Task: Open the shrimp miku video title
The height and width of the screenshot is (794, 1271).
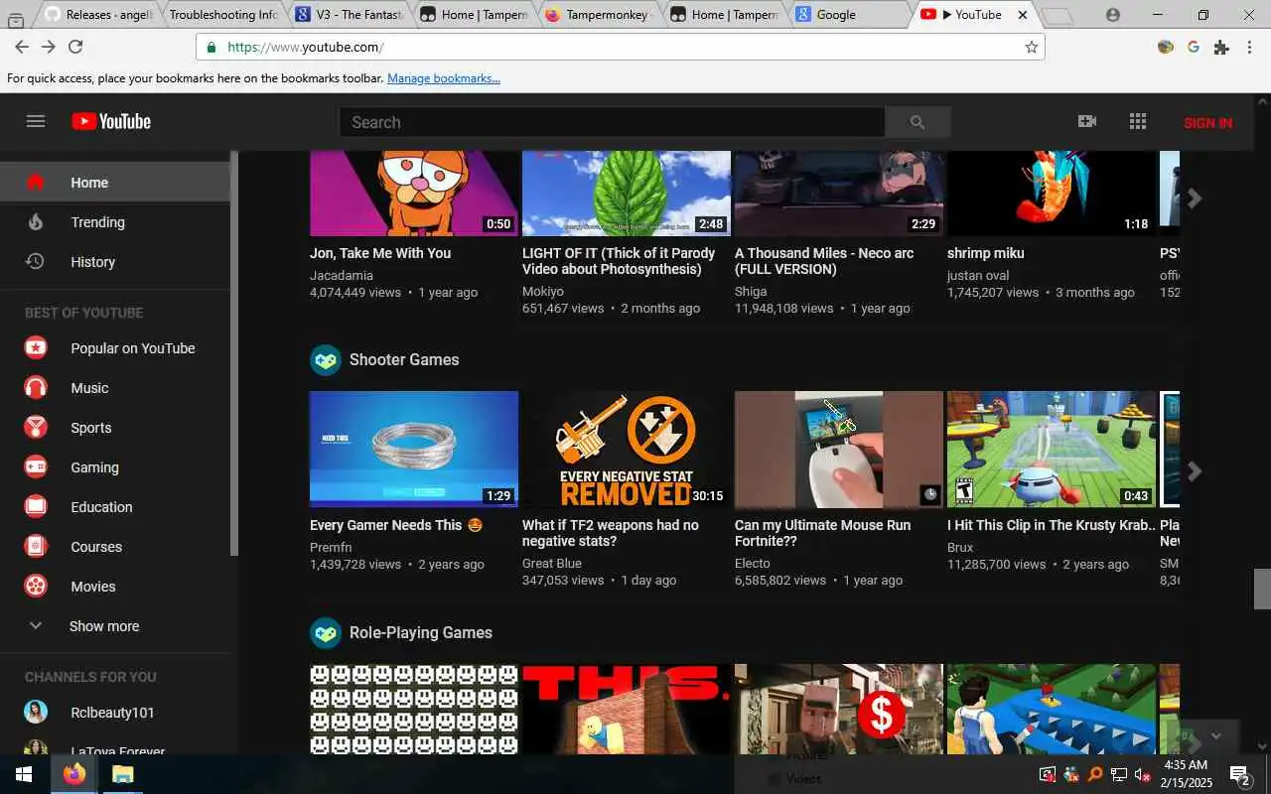Action: (986, 253)
